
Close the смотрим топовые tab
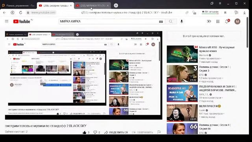point(71,6)
